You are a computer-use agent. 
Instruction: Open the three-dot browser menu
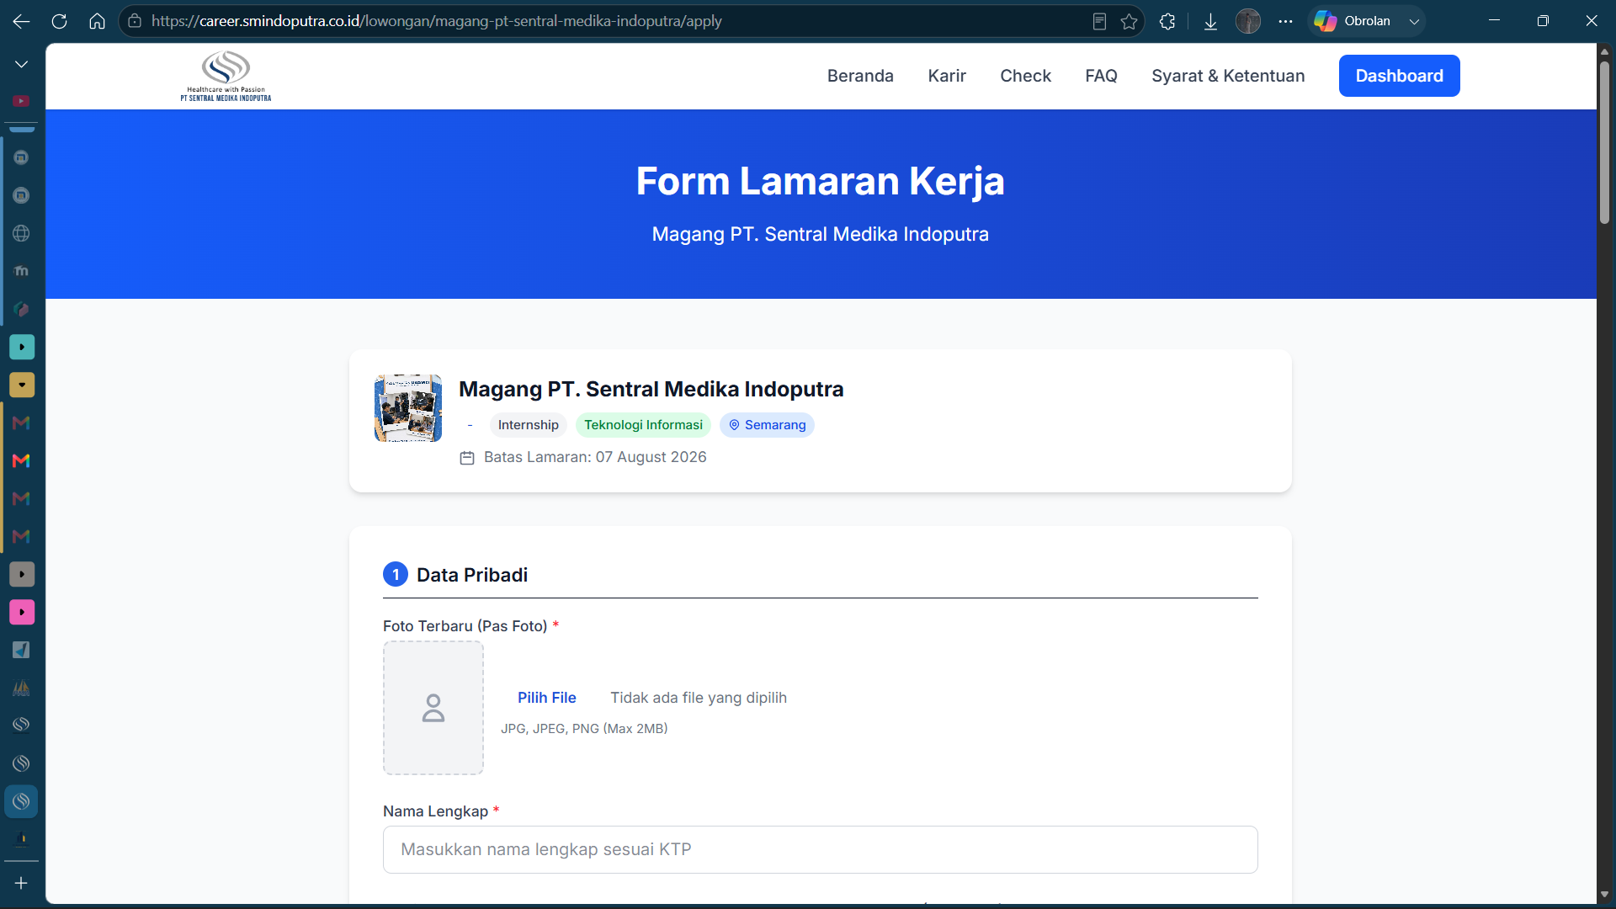pyautogui.click(x=1285, y=21)
